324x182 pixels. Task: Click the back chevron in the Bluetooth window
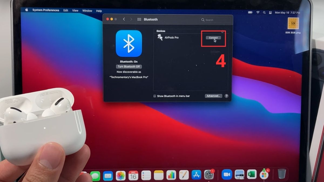pos(124,19)
